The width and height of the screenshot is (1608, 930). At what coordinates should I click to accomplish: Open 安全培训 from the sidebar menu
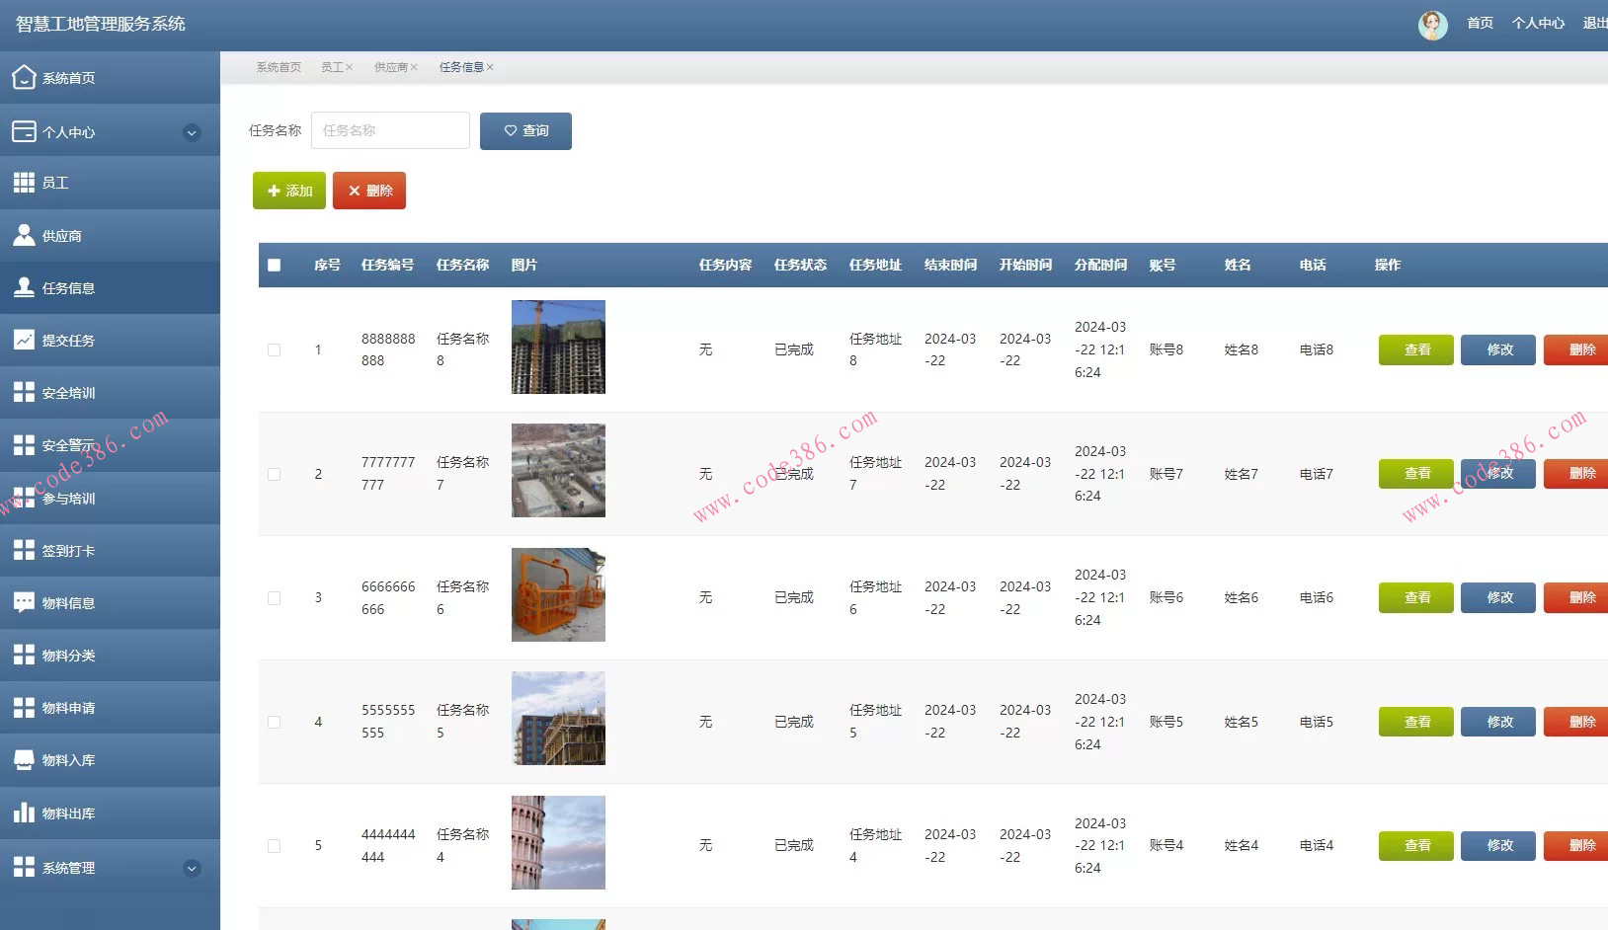point(68,393)
